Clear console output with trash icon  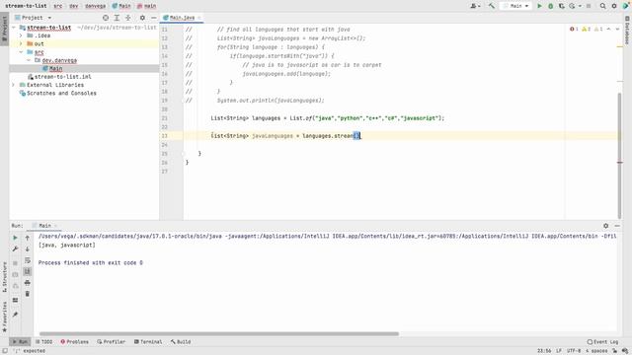pos(28,294)
